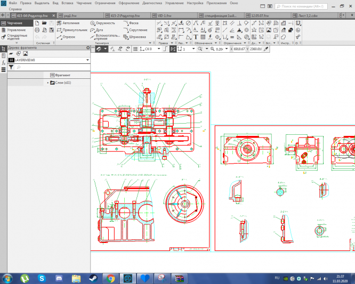Open Google Chrome from the taskbar
The height and width of the screenshot is (284, 355).
coord(110,278)
